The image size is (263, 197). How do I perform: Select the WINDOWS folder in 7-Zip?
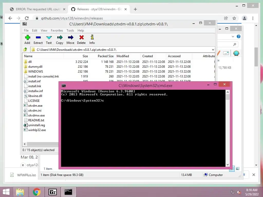pos(35,71)
